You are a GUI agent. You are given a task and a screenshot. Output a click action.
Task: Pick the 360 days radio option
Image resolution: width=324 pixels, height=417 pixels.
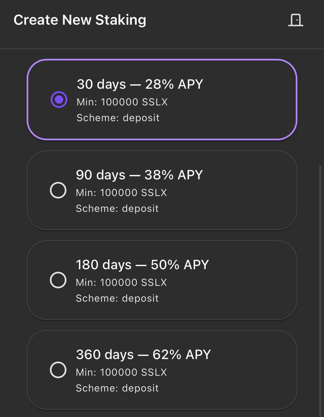[x=58, y=370]
